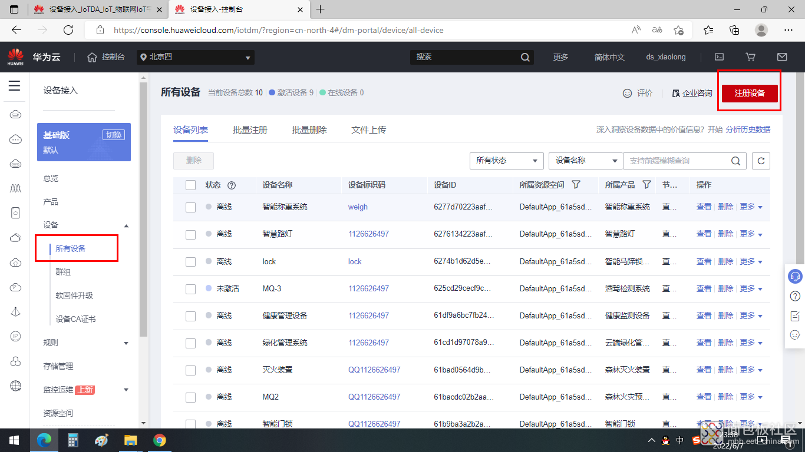Collapse the 设备 section in the sidebar

126,225
